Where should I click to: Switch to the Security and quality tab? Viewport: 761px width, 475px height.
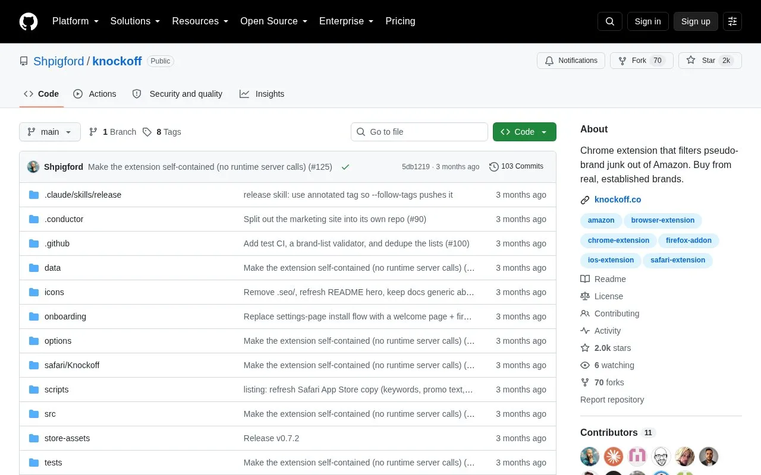[178, 94]
